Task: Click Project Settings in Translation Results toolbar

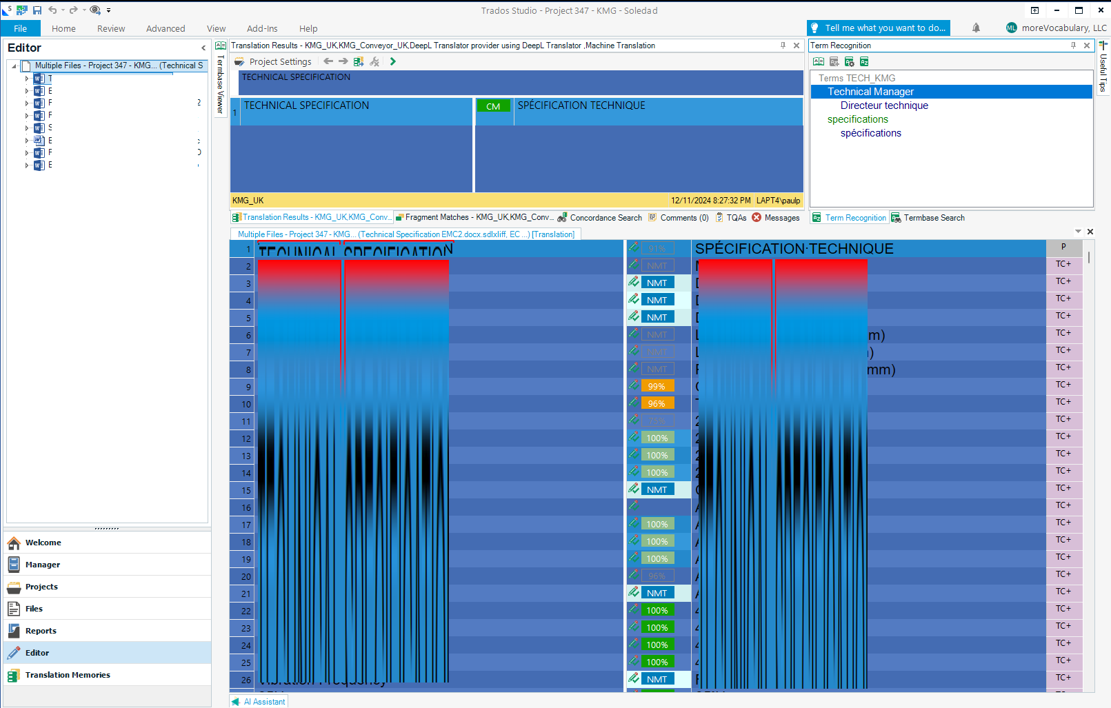Action: (x=273, y=61)
